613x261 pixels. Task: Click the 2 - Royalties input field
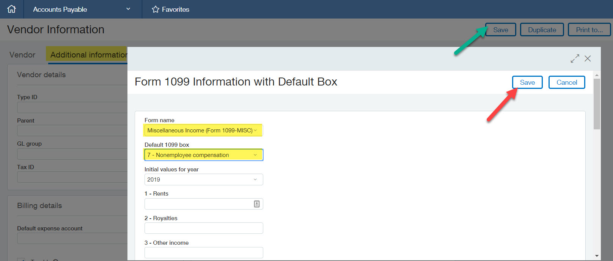203,228
